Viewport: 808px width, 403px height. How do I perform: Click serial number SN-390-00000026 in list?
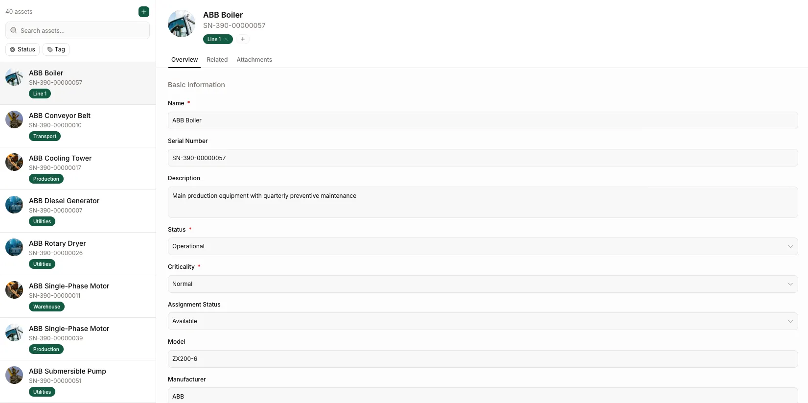tap(56, 253)
